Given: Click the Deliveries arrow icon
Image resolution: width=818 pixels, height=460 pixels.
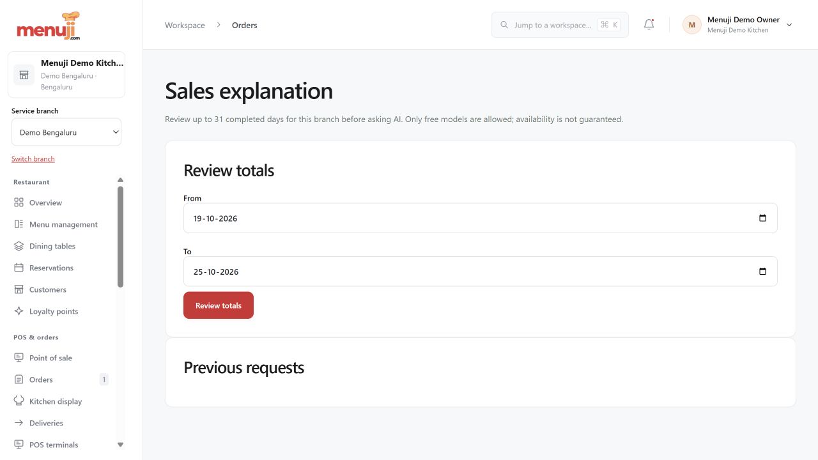Looking at the screenshot, I should click(x=19, y=423).
